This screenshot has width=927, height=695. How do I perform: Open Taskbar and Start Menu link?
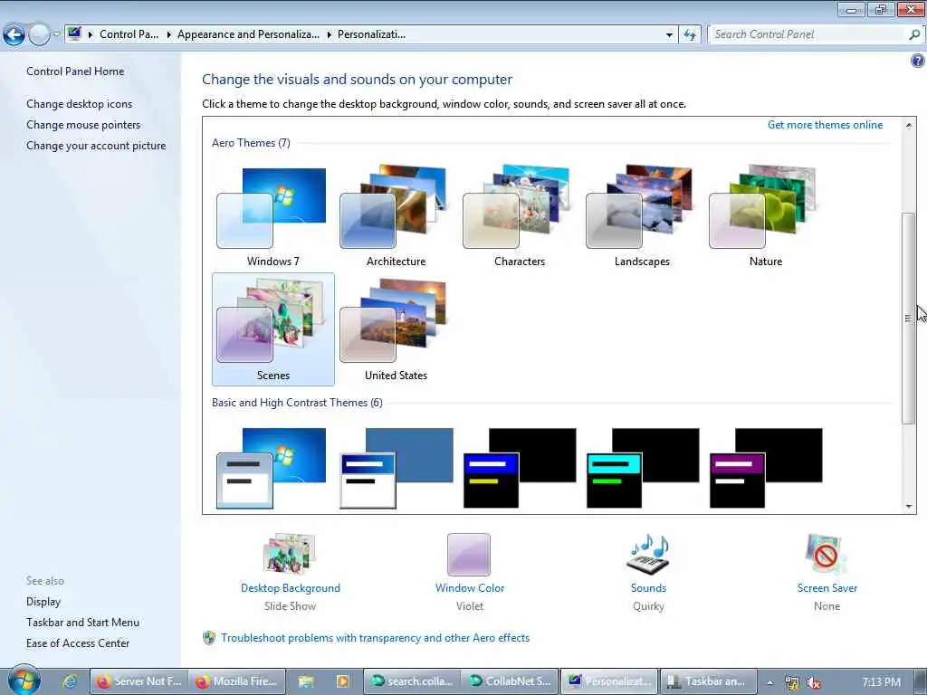(82, 623)
